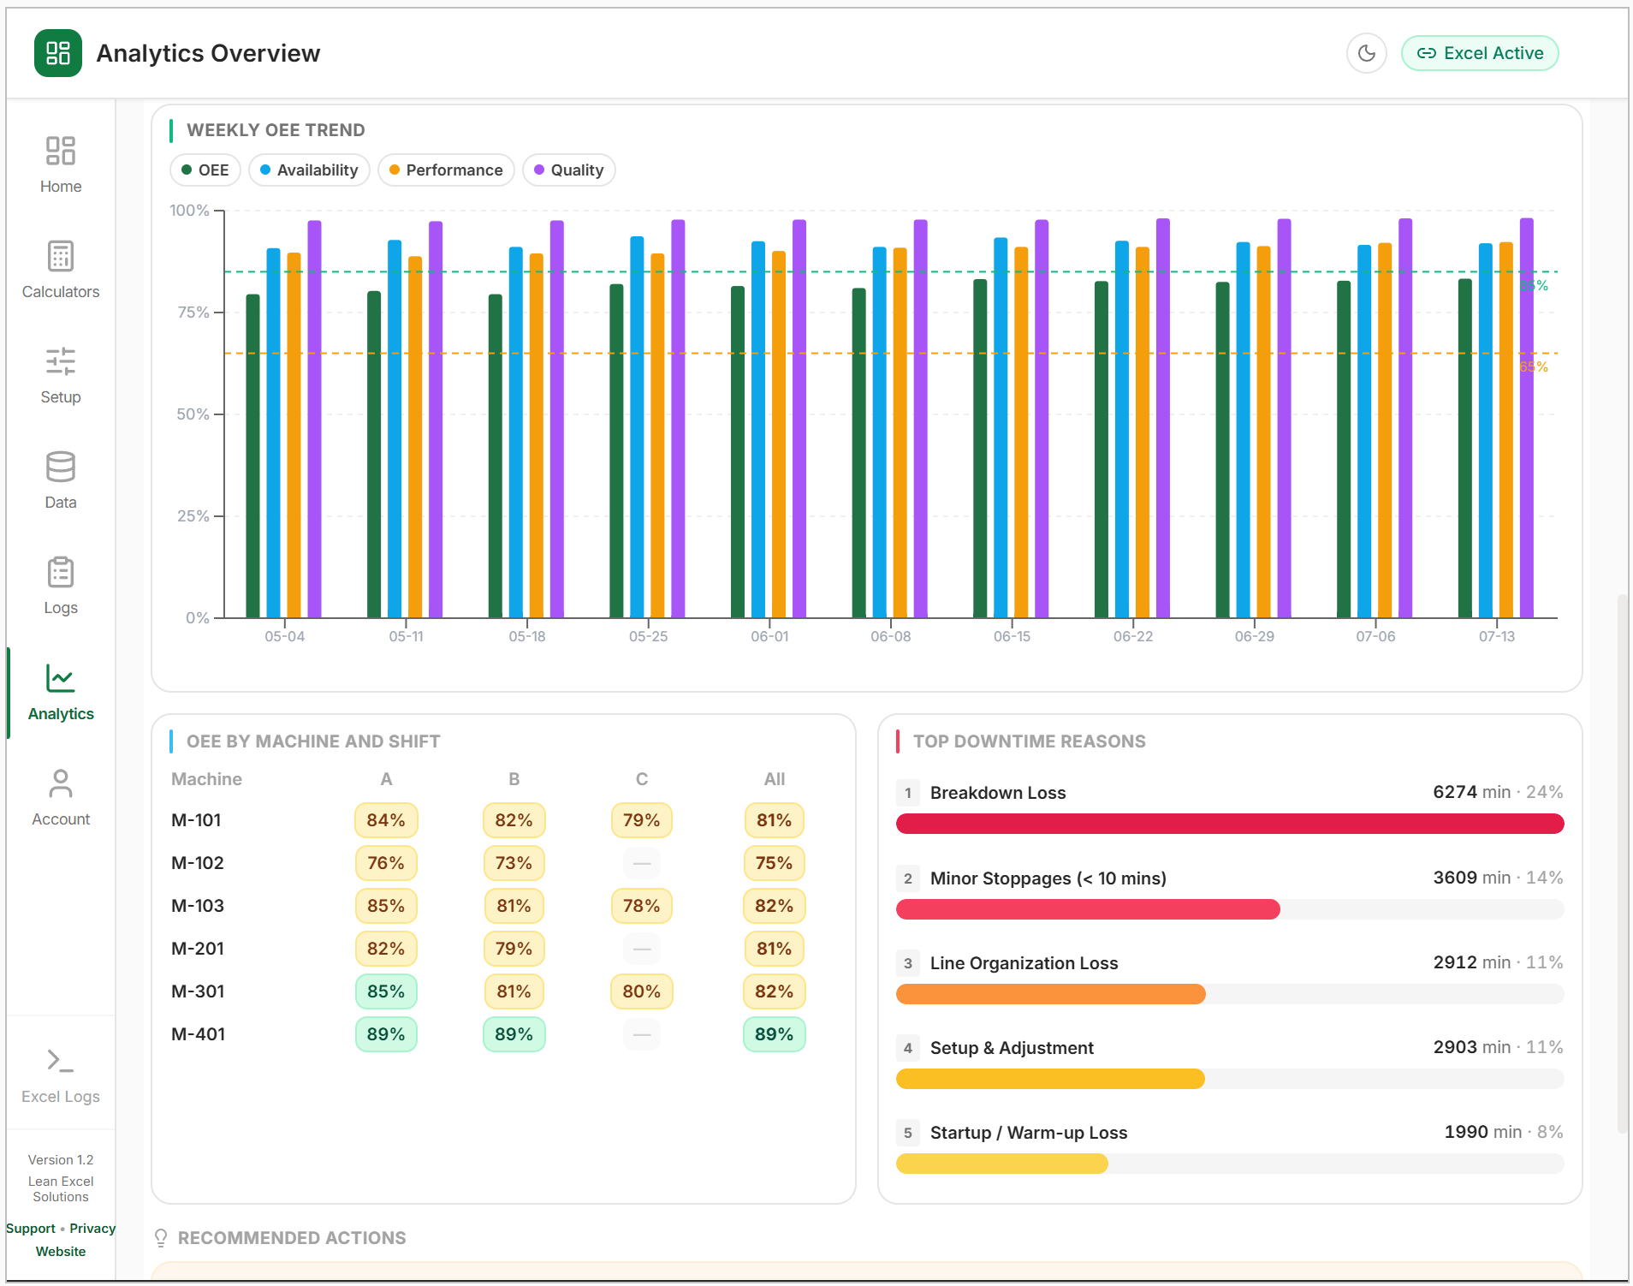Click the Analytics Overview app logo icon
The image size is (1633, 1286).
58,53
